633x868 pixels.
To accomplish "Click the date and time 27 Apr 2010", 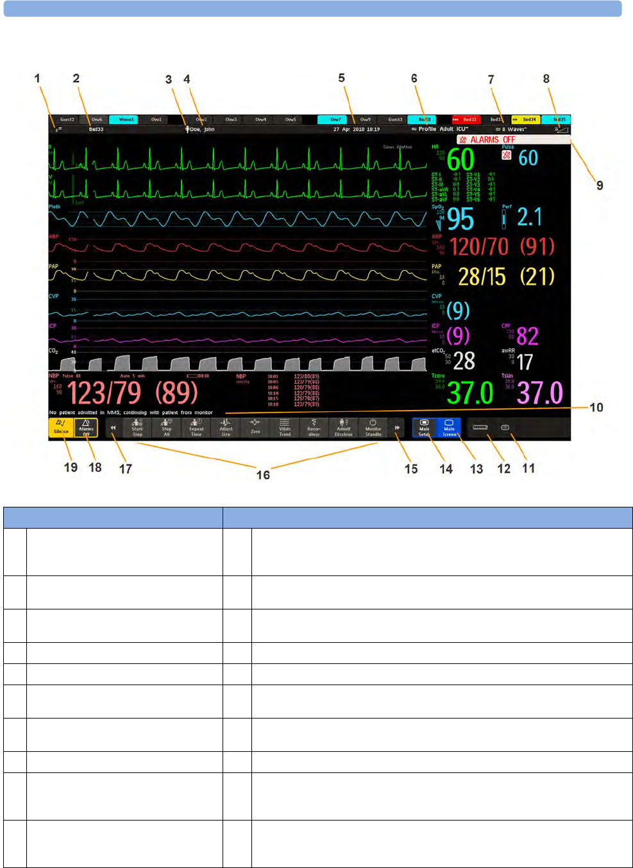I will coord(357,130).
